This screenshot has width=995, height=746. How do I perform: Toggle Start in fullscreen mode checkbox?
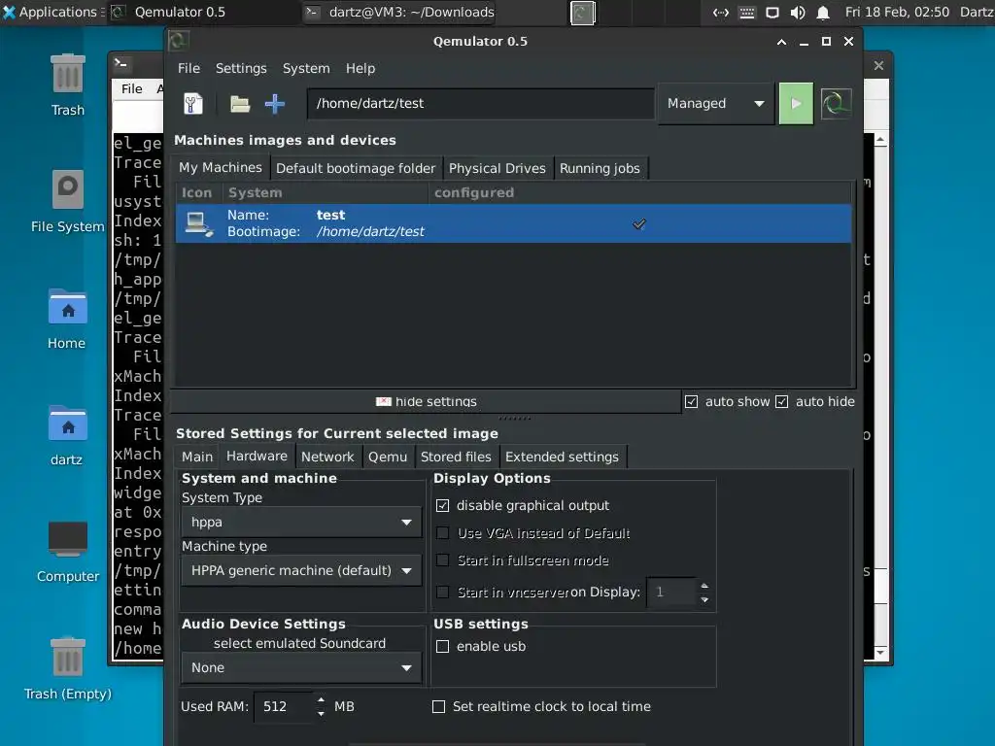pos(443,560)
